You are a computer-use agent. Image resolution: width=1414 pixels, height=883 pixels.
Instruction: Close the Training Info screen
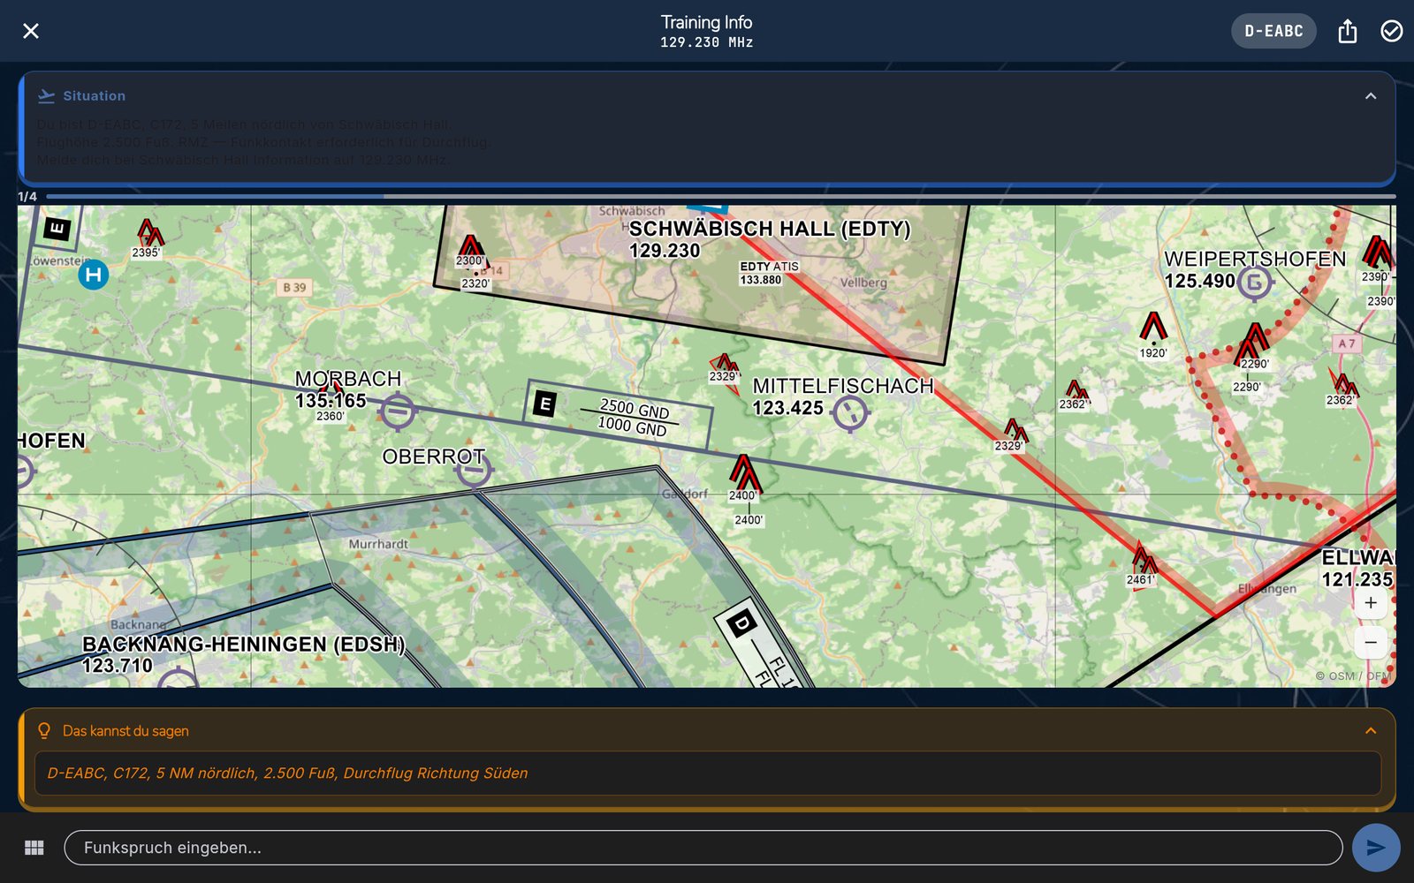pyautogui.click(x=31, y=31)
